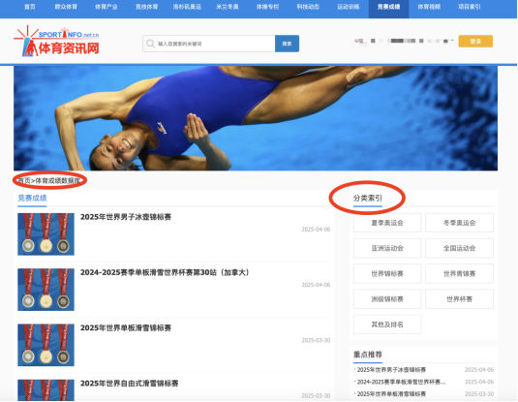Viewport: 518px width, 402px height.
Task: Click the 体育资讯网 site logo
Action: click(56, 42)
